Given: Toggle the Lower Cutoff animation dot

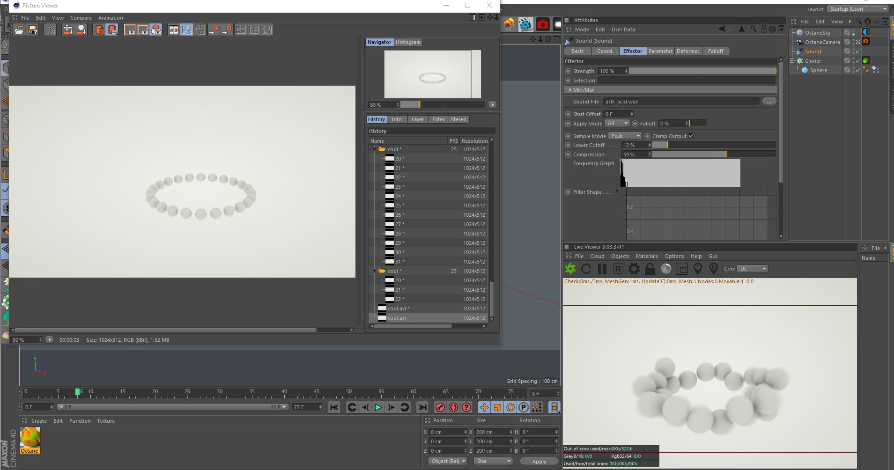Looking at the screenshot, I should coord(568,145).
